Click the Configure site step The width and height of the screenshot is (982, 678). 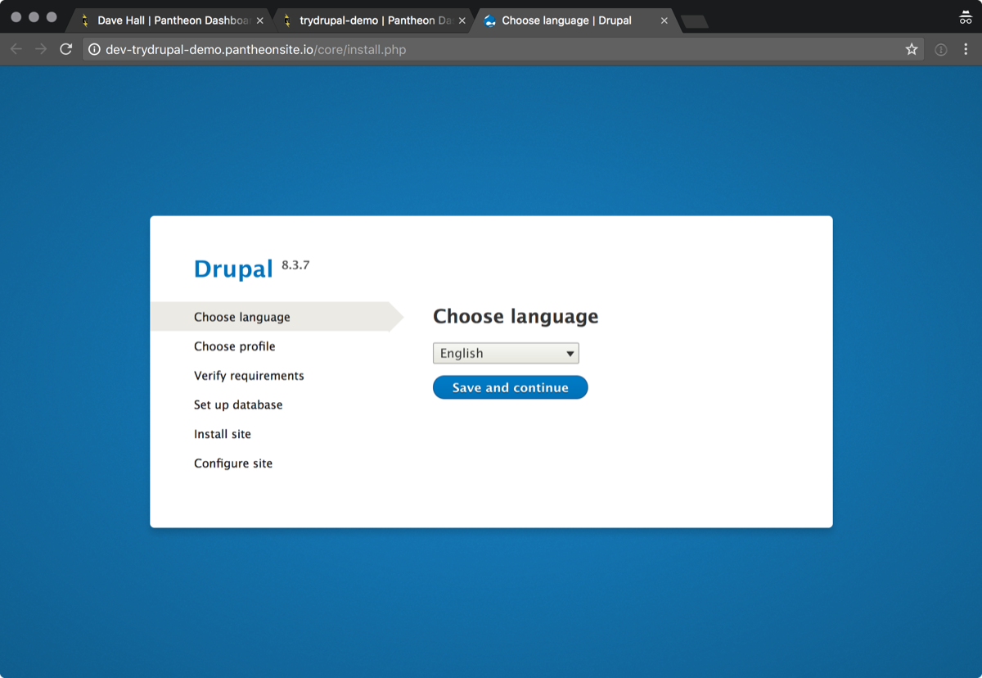[233, 463]
